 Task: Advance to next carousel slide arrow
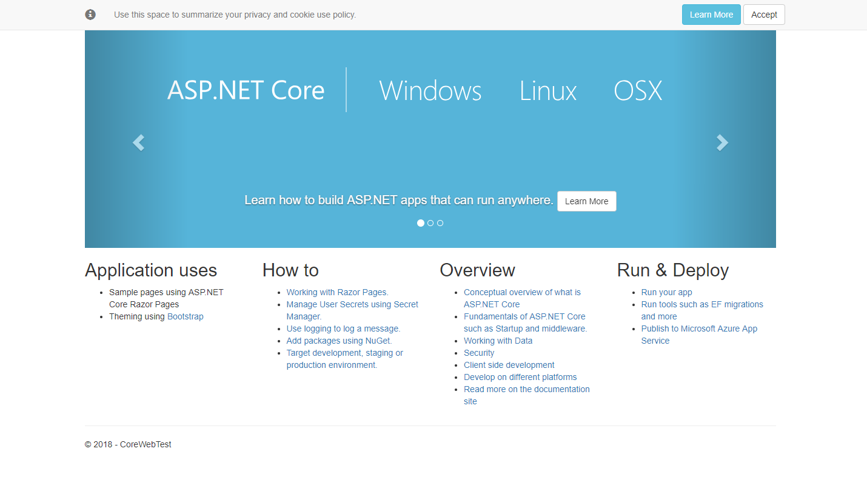click(x=722, y=142)
